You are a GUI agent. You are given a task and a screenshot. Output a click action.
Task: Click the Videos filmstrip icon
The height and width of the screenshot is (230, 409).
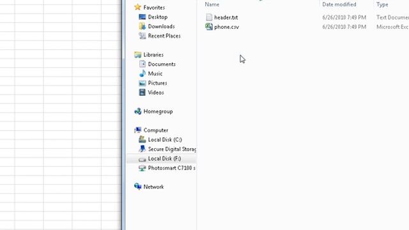coord(142,92)
